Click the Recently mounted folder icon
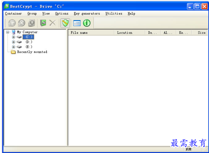Screen dimensions: 209x153 [13, 52]
